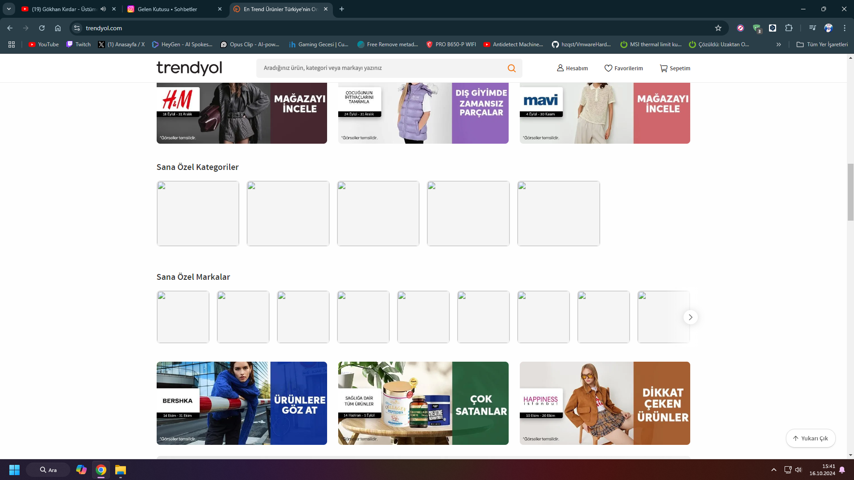854x480 pixels.
Task: Click the browser home icon
Action: (x=58, y=28)
